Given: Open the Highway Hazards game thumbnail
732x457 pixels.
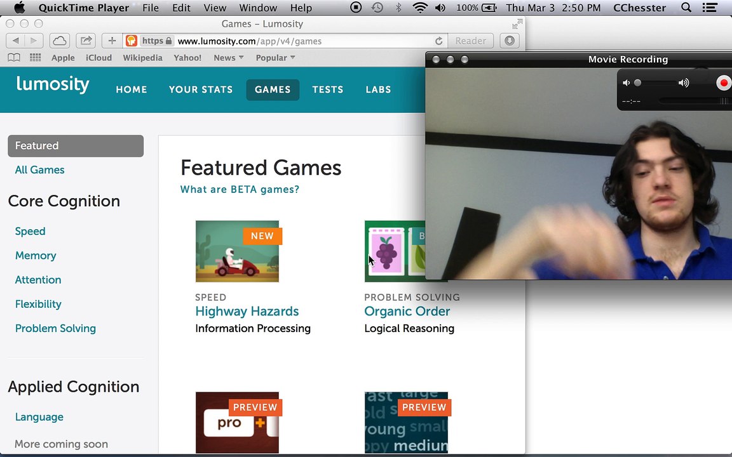Looking at the screenshot, I should pos(237,251).
